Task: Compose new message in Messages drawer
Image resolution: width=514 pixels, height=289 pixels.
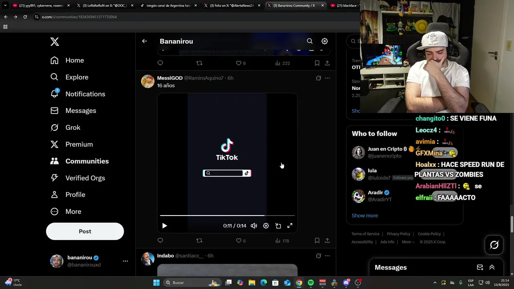Action: tap(480, 267)
